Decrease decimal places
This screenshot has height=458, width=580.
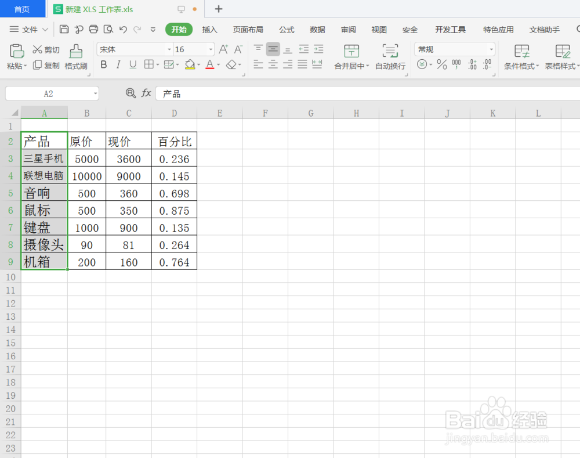click(488, 64)
